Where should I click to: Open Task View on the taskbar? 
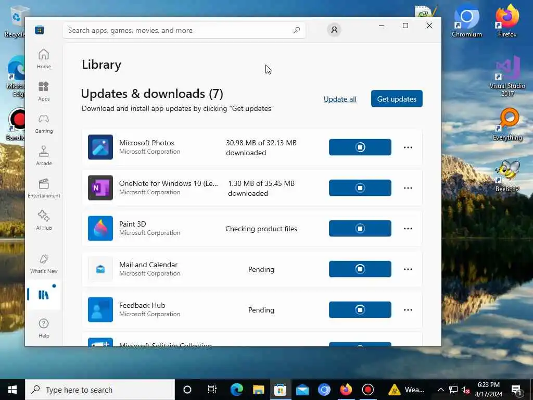click(212, 390)
